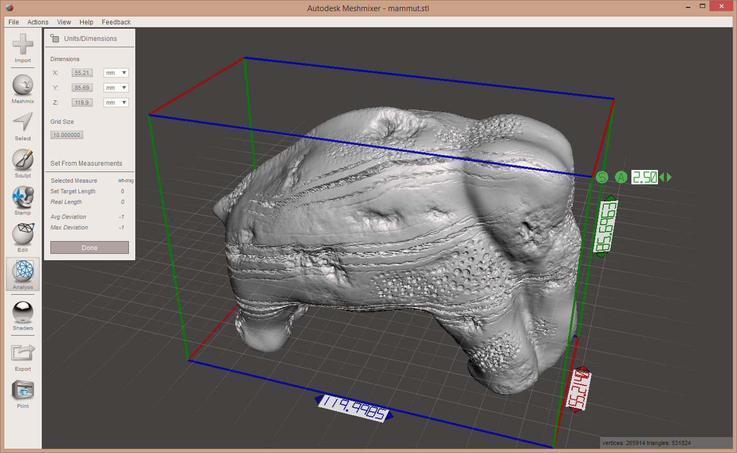Open the Edit tools menu

coord(23,234)
